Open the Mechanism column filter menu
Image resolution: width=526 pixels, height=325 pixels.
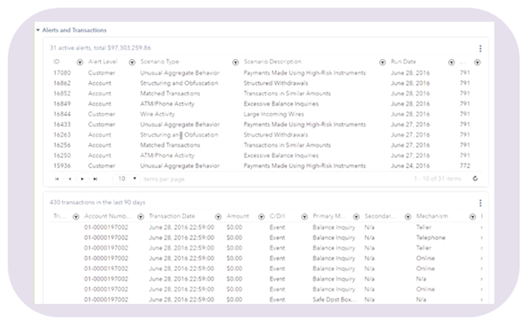(x=473, y=217)
